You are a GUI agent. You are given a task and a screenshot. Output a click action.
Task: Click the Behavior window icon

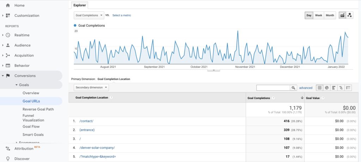8,66
